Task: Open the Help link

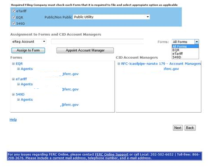Action: coord(13,120)
